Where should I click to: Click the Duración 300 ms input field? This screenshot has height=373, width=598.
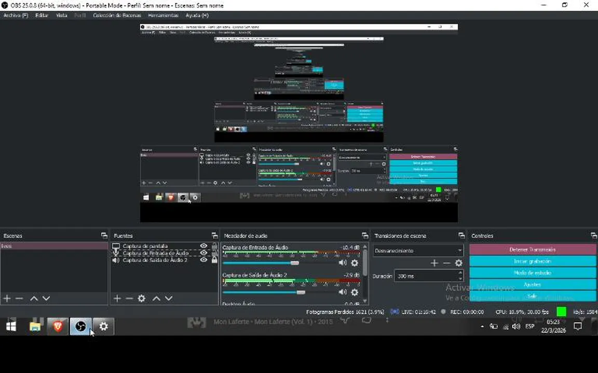pyautogui.click(x=426, y=276)
